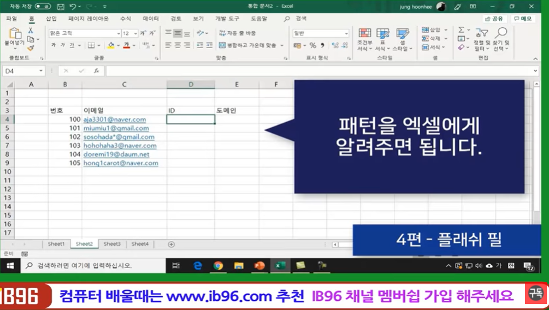Click the Cut scissors icon
The width and height of the screenshot is (549, 310).
click(31, 31)
